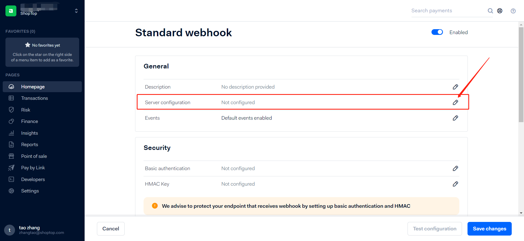Click the Cancel button
Screen dimensions: 524x241
(x=111, y=229)
